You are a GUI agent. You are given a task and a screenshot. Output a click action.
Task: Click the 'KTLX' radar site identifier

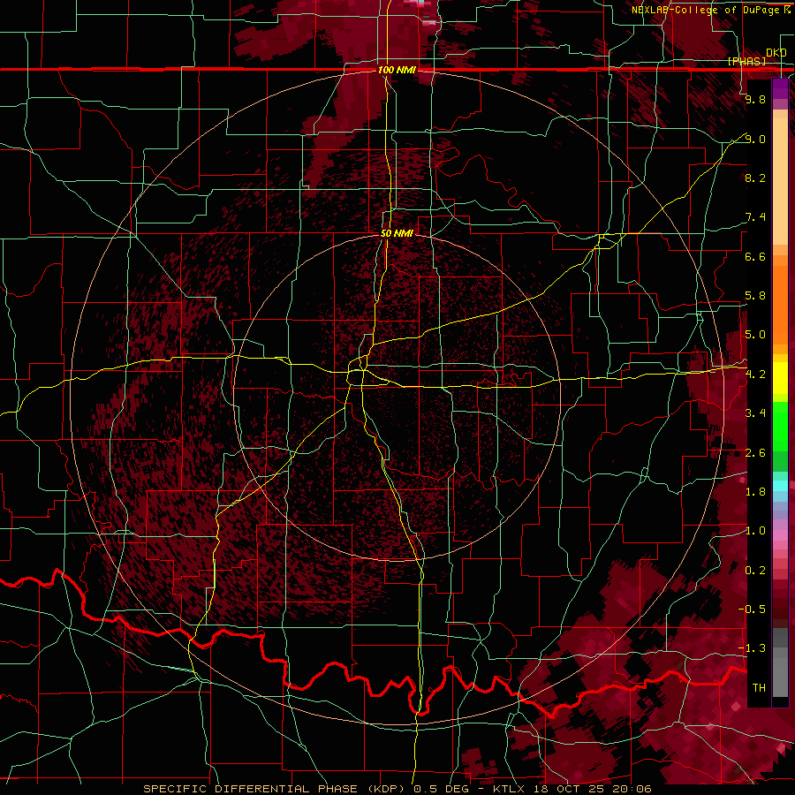pyautogui.click(x=510, y=789)
